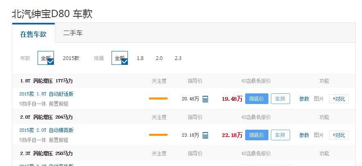This screenshot has width=362, height=166.
Task: Switch to the 二手车 tab
Action: (x=73, y=33)
